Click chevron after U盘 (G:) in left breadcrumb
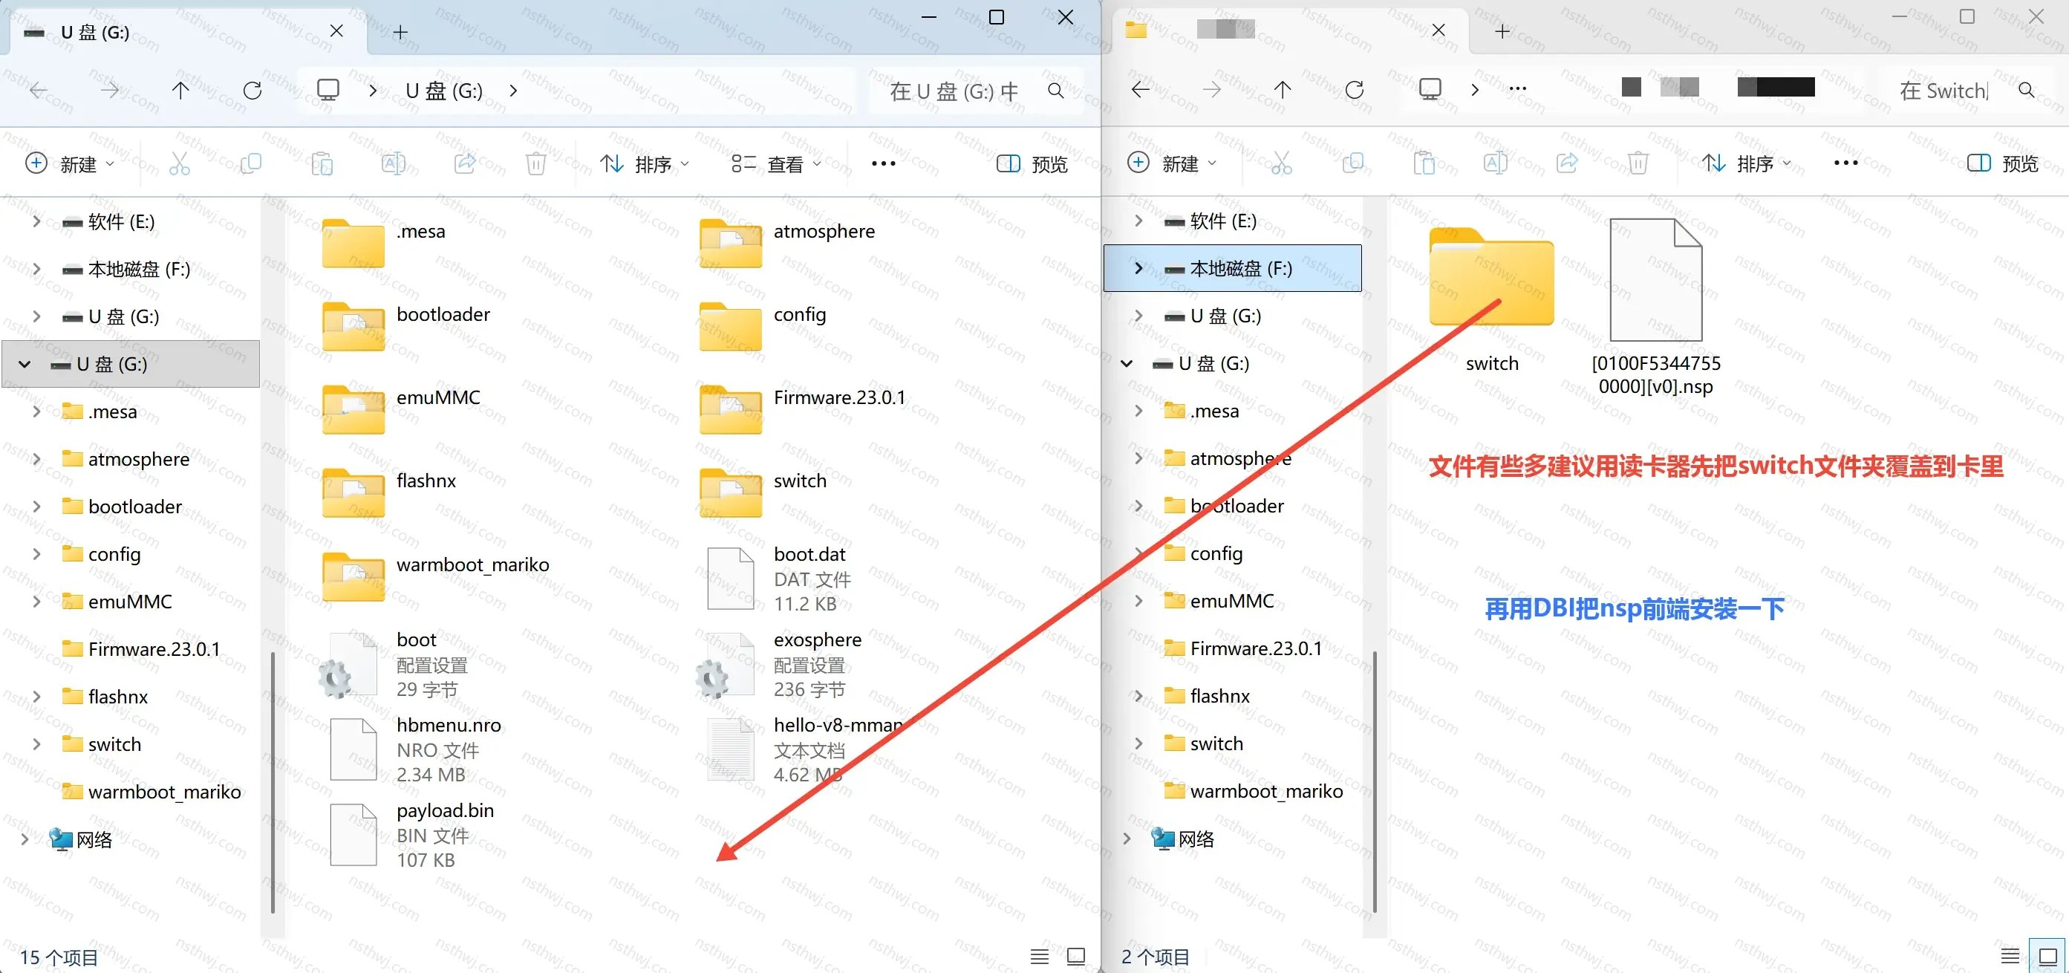Screen dimensions: 2069x973 click(513, 91)
